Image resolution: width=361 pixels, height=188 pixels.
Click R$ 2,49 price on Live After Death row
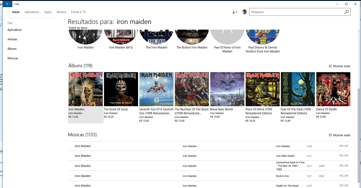(x=344, y=156)
